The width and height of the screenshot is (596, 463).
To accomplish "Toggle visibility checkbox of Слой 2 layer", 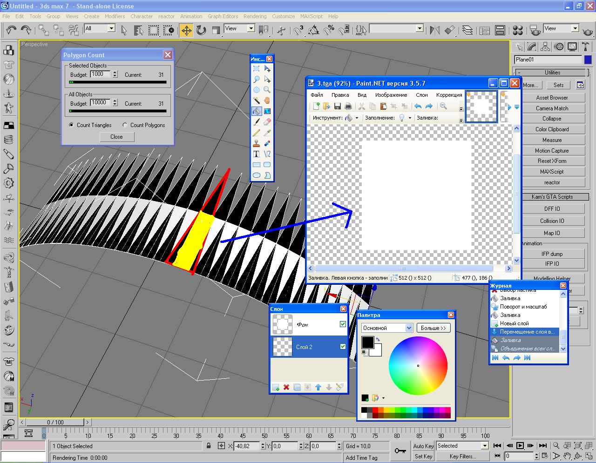I will pos(343,347).
